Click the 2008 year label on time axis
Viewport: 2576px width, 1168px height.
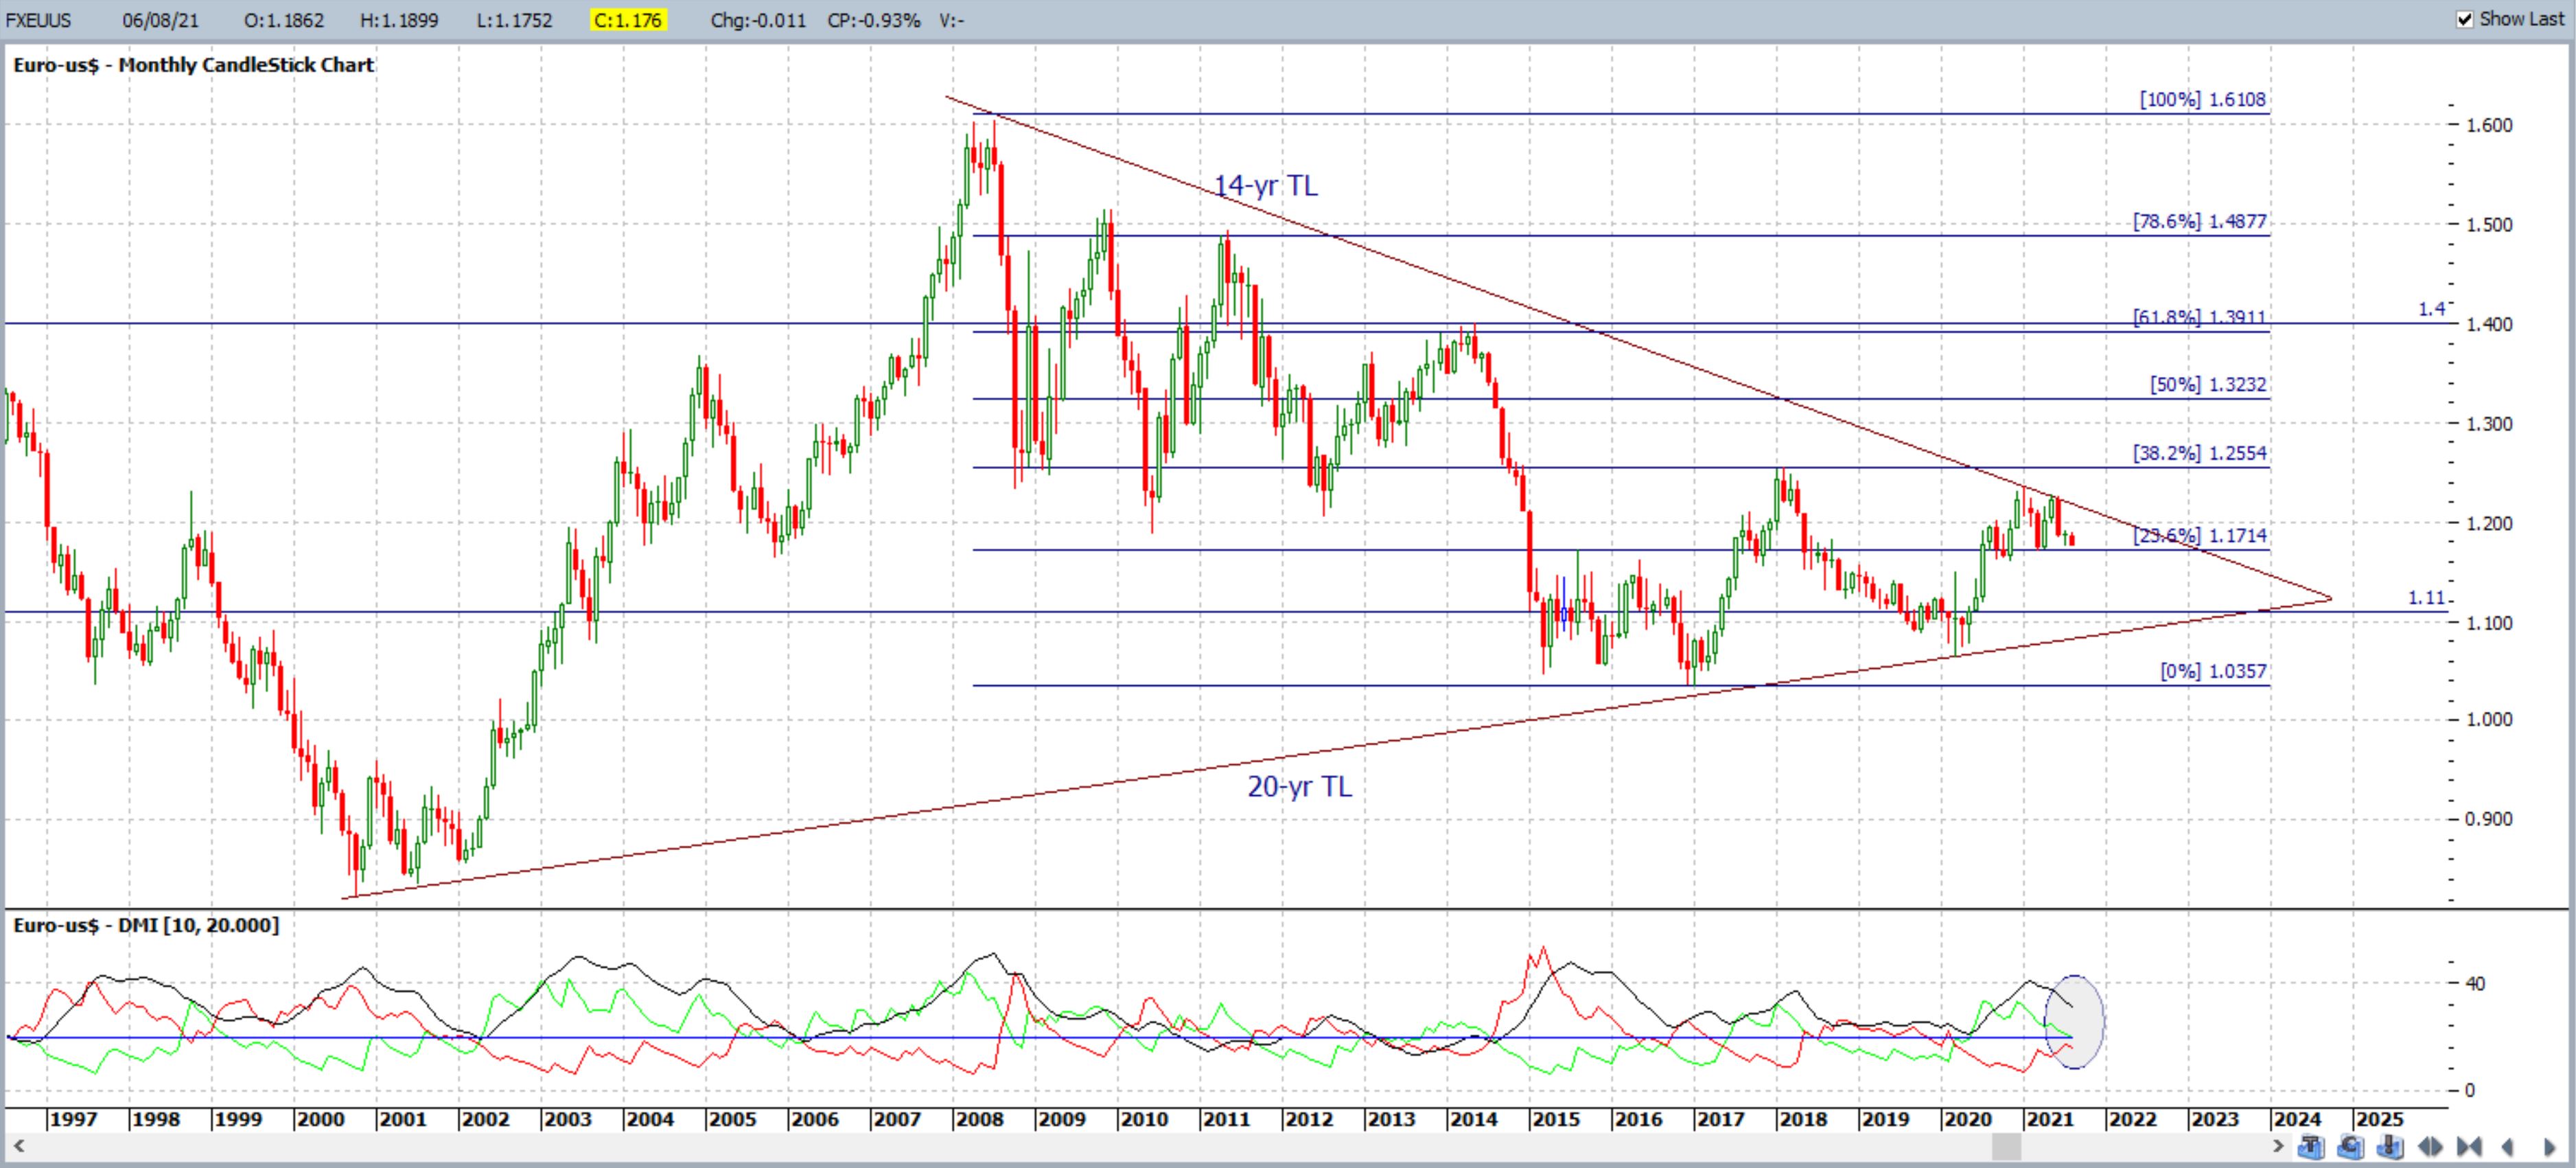coord(979,1119)
